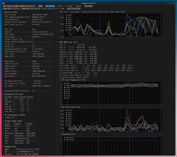Click Zoom In
Screen dimensions: 177x157
[x=11, y=8]
